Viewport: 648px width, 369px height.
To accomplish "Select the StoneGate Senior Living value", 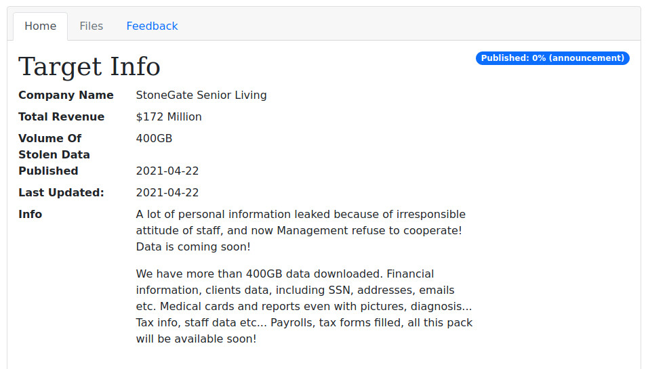I will tap(201, 95).
